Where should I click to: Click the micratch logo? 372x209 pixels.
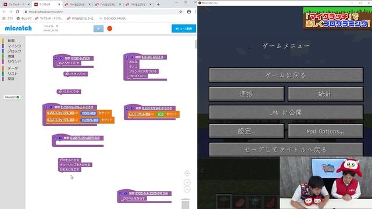[18, 28]
